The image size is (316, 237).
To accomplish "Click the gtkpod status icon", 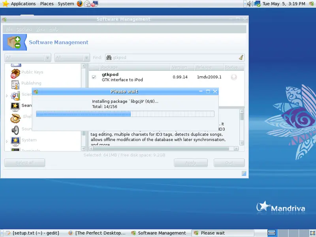I will (x=234, y=77).
